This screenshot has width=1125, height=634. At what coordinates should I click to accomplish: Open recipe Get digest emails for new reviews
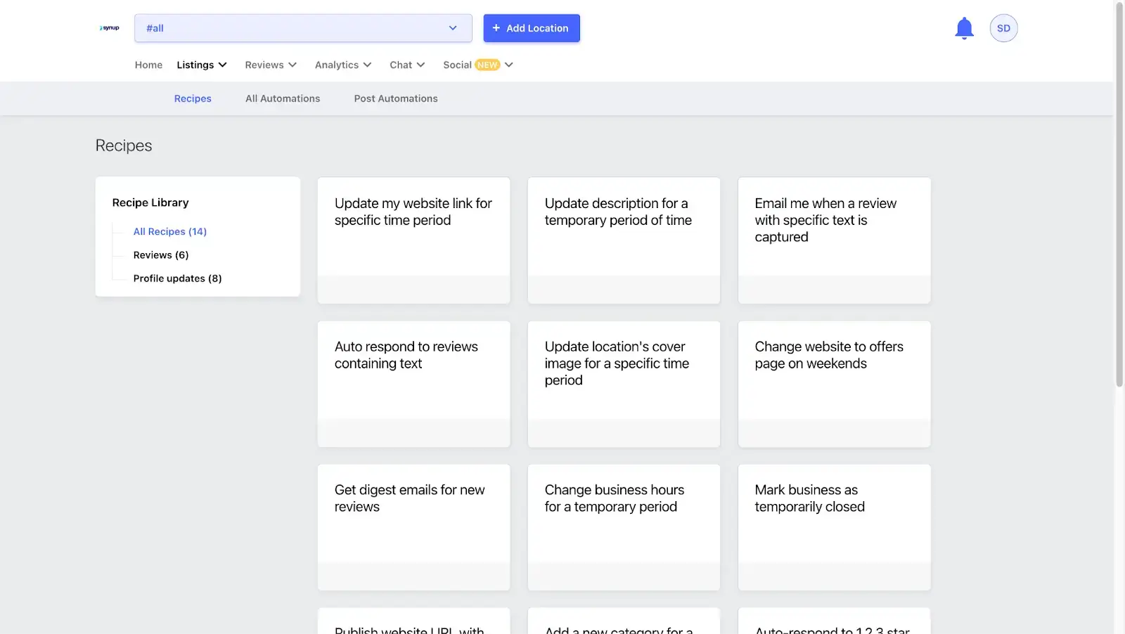[413, 527]
